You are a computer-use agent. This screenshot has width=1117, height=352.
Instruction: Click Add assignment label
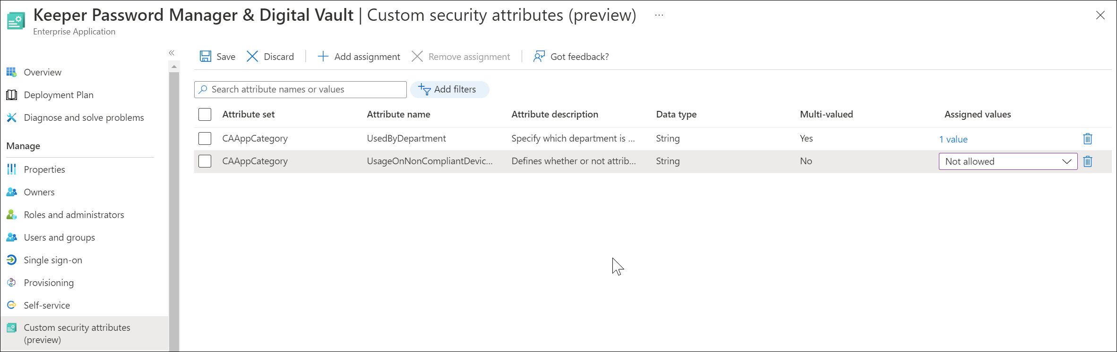[x=367, y=57]
